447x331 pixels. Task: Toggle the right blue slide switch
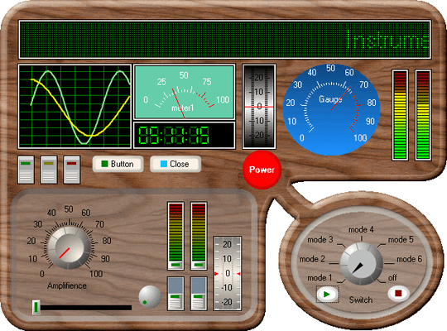199,294
